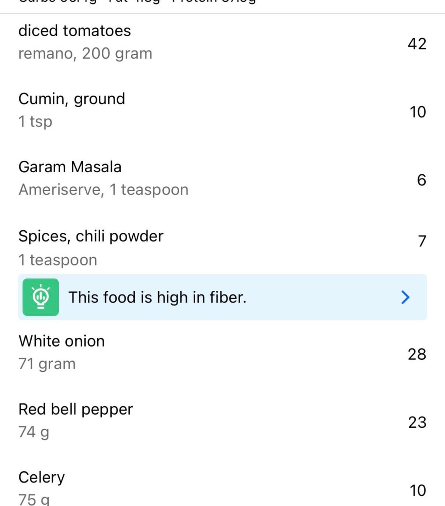Select the "remano, 200 gram" serving text
This screenshot has height=506, width=445.
tap(85, 54)
